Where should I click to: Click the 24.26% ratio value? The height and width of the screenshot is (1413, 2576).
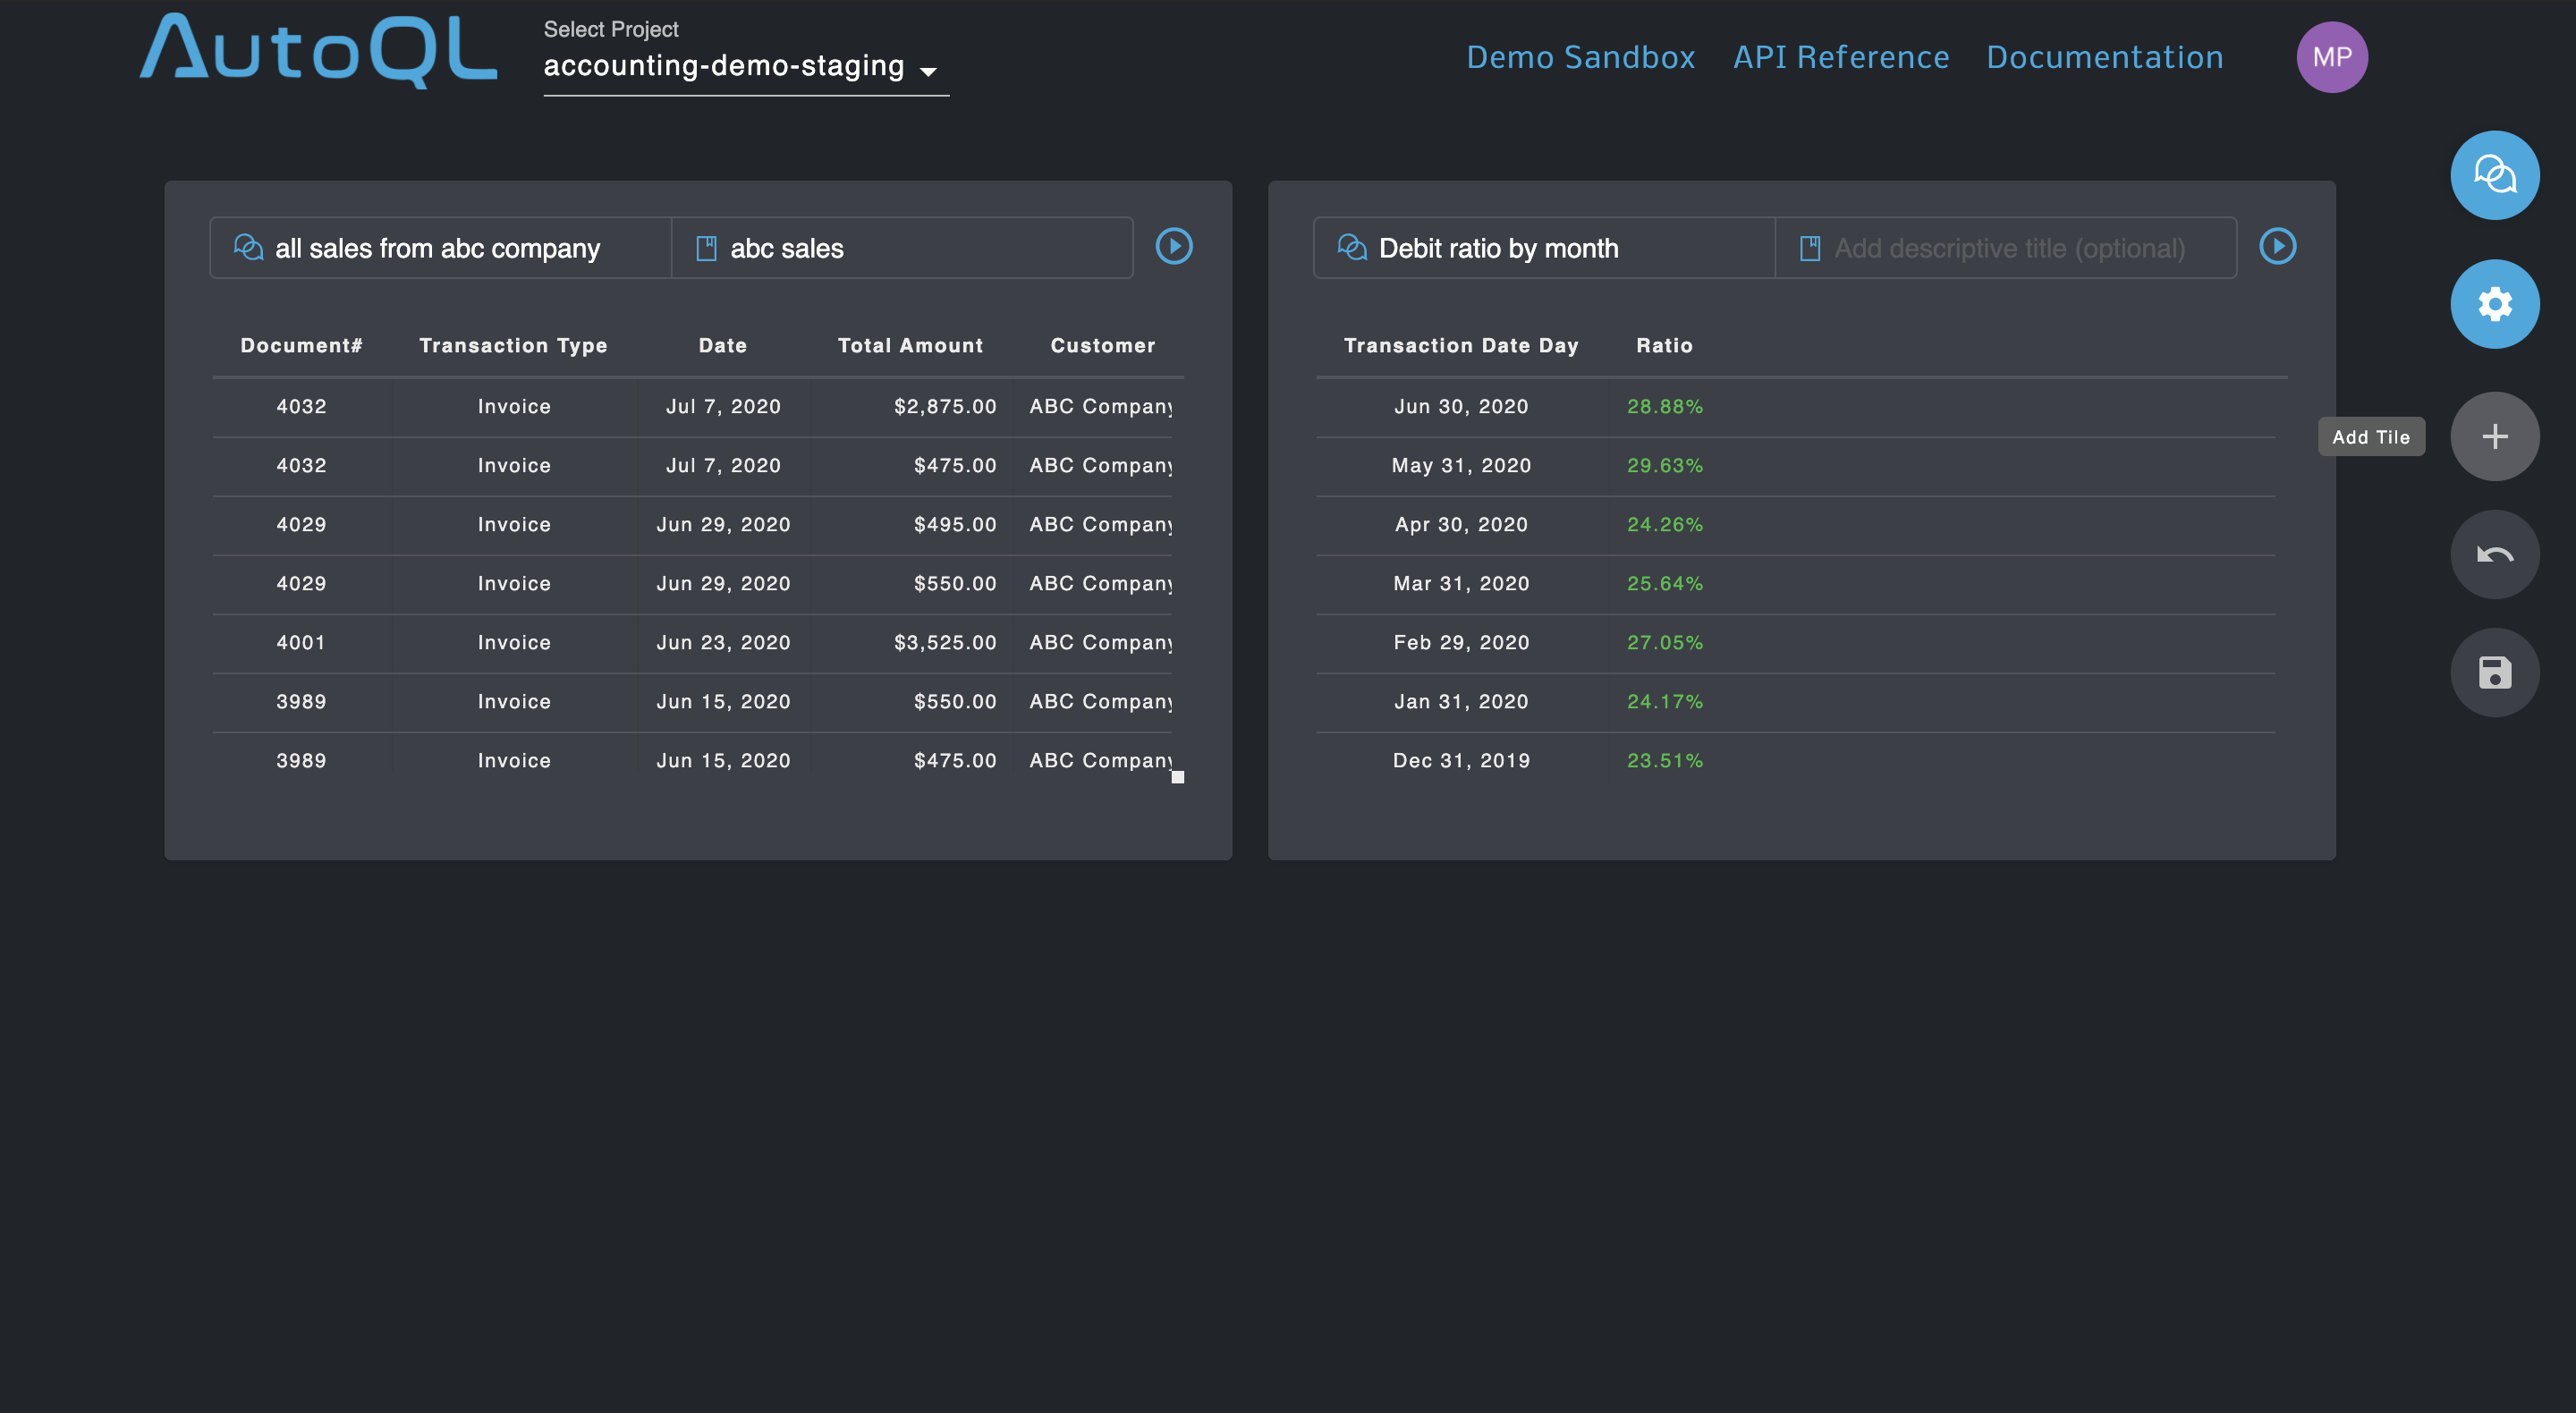(x=1664, y=524)
